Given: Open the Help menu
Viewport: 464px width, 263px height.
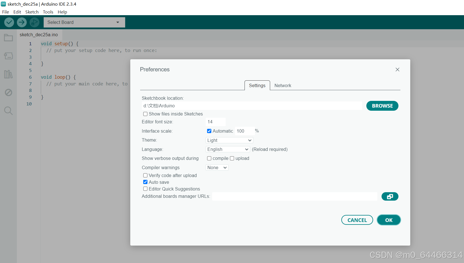Looking at the screenshot, I should click(62, 12).
